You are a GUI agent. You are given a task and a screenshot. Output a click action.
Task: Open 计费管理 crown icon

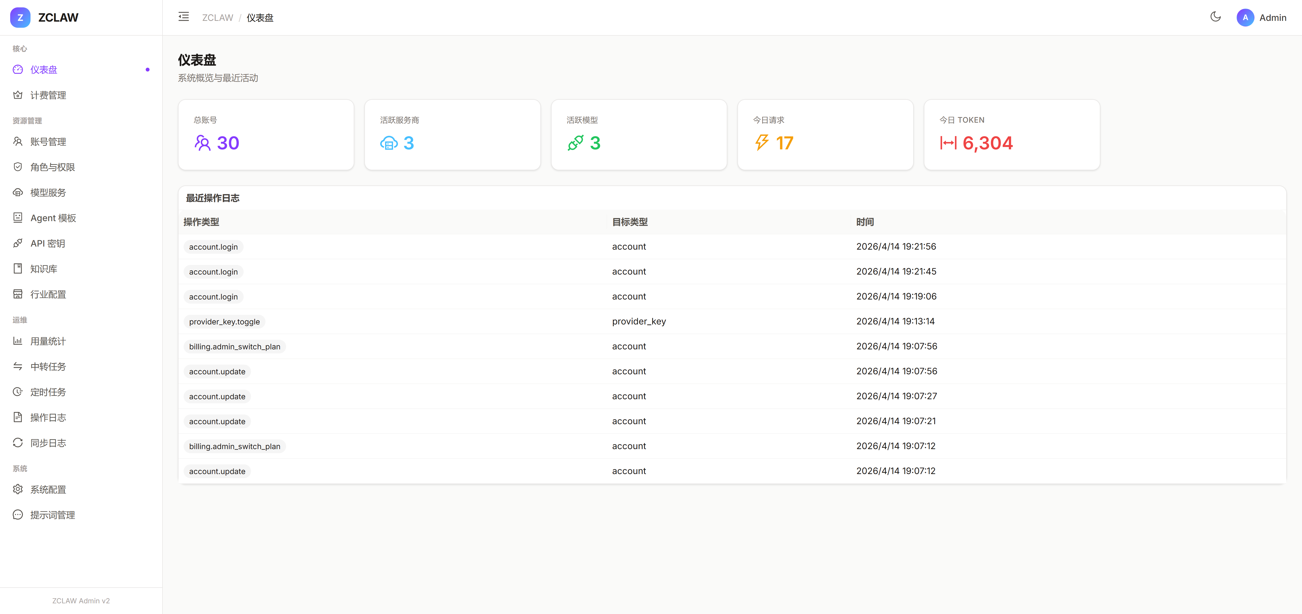tap(18, 95)
